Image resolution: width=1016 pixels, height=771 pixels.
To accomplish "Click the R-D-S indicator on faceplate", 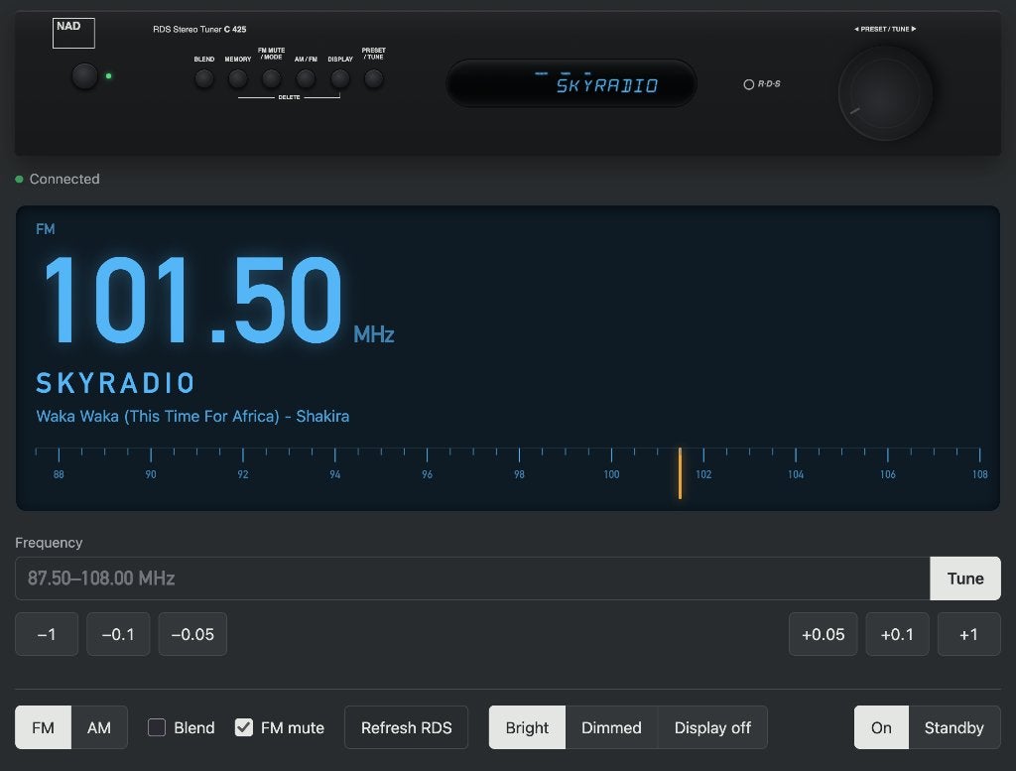I will coord(762,84).
